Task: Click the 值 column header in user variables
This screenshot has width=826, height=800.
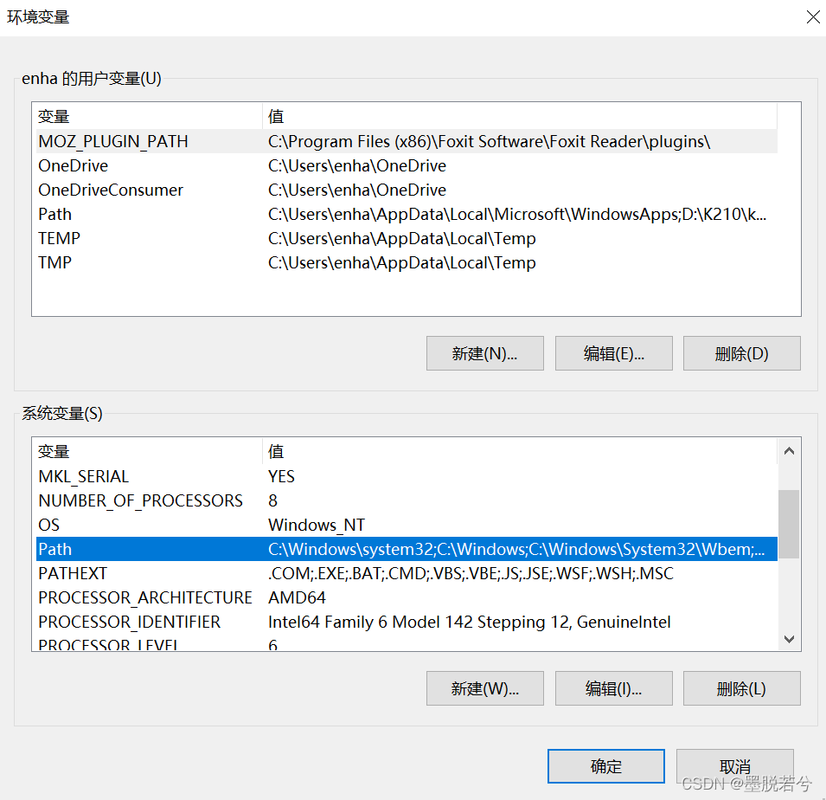Action: click(x=520, y=116)
